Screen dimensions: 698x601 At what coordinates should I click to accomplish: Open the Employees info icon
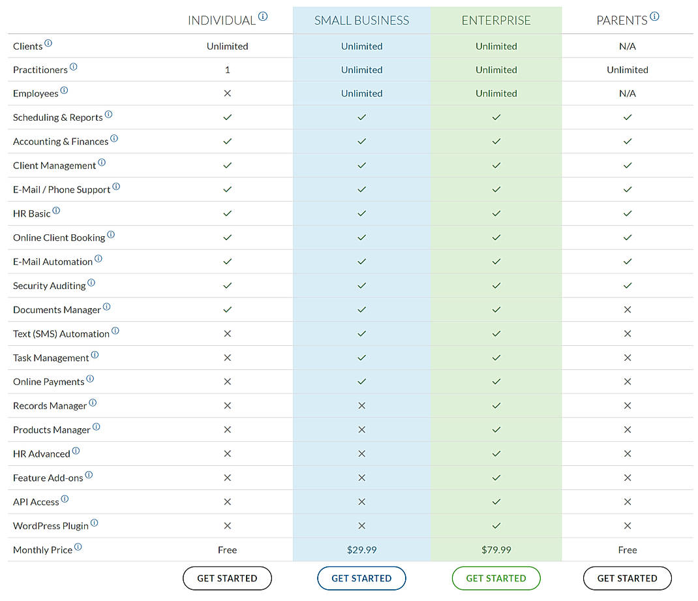tap(65, 89)
